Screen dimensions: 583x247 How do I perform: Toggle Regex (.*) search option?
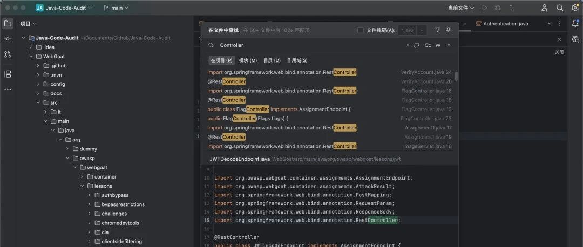[x=448, y=45]
